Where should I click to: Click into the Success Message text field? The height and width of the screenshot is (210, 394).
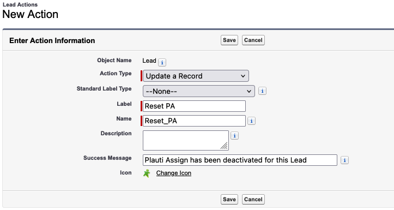click(240, 160)
